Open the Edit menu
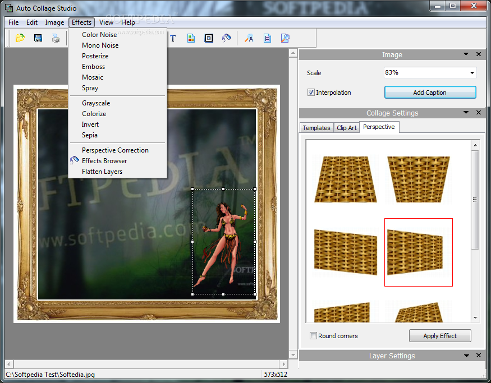 click(x=32, y=22)
